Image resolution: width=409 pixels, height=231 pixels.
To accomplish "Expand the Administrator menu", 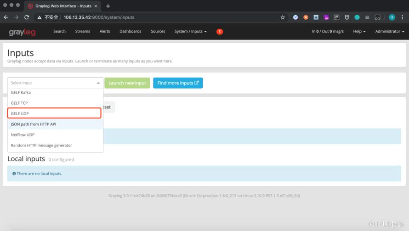I will click(x=390, y=31).
